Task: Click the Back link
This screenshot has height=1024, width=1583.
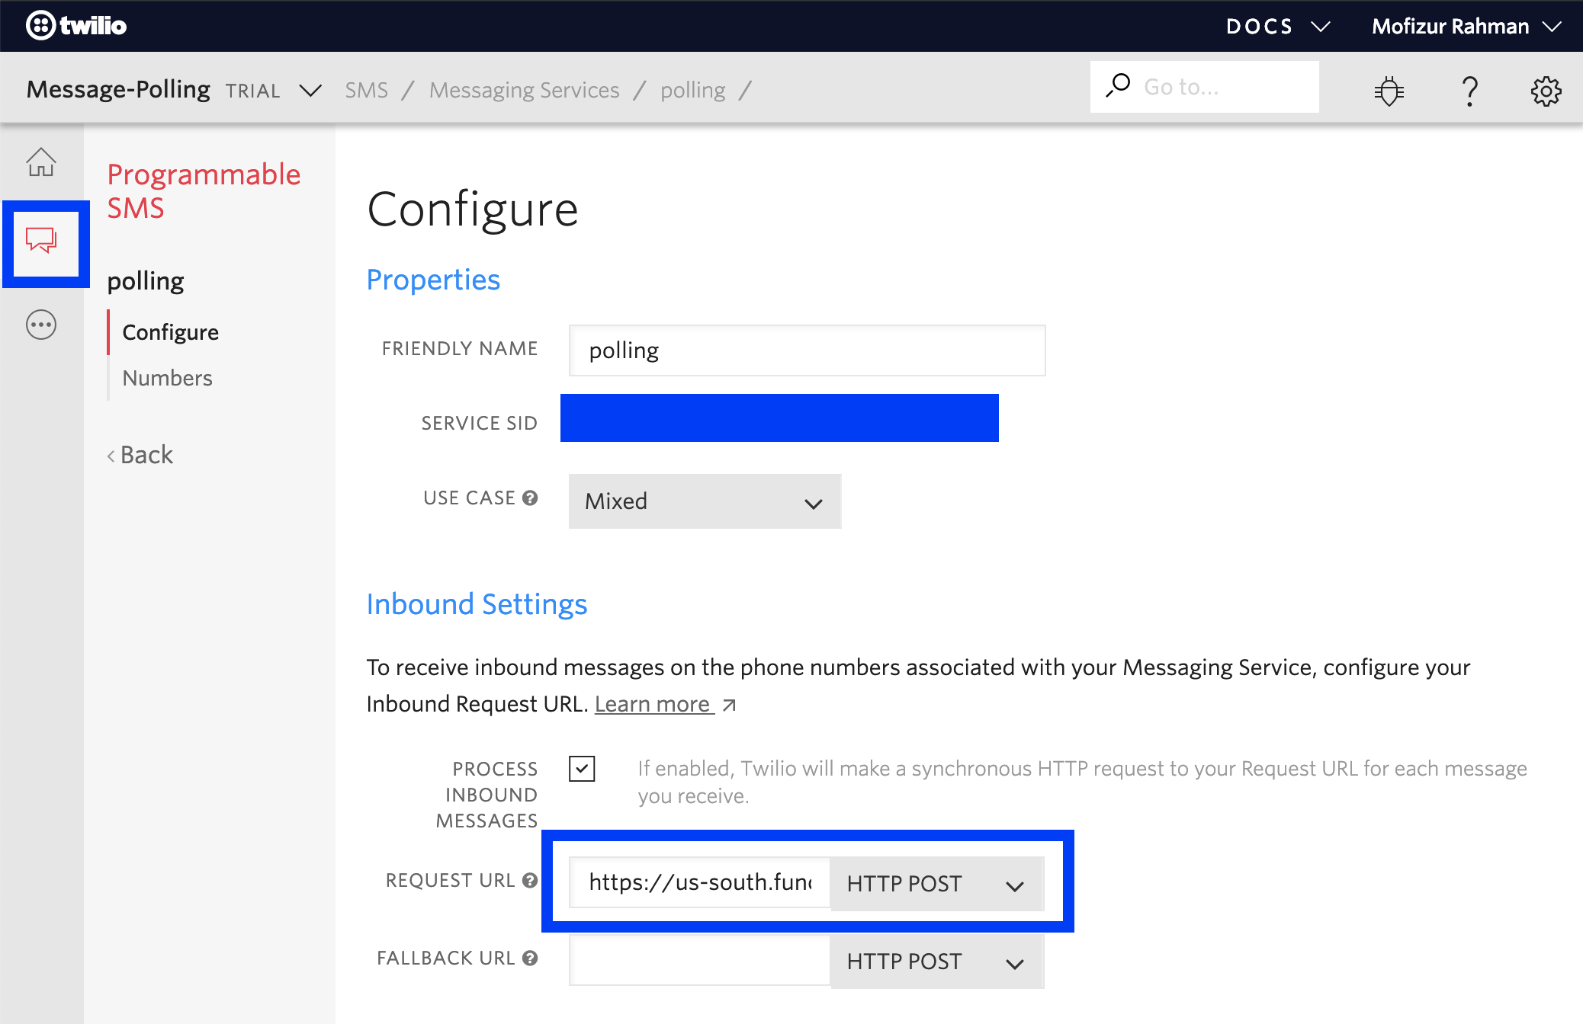Action: click(140, 455)
